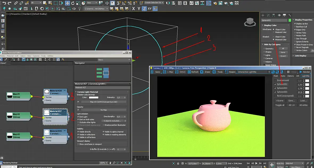This screenshot has height=168, width=314.
Task: Switch to the History tab
Action: [x=290, y=76]
